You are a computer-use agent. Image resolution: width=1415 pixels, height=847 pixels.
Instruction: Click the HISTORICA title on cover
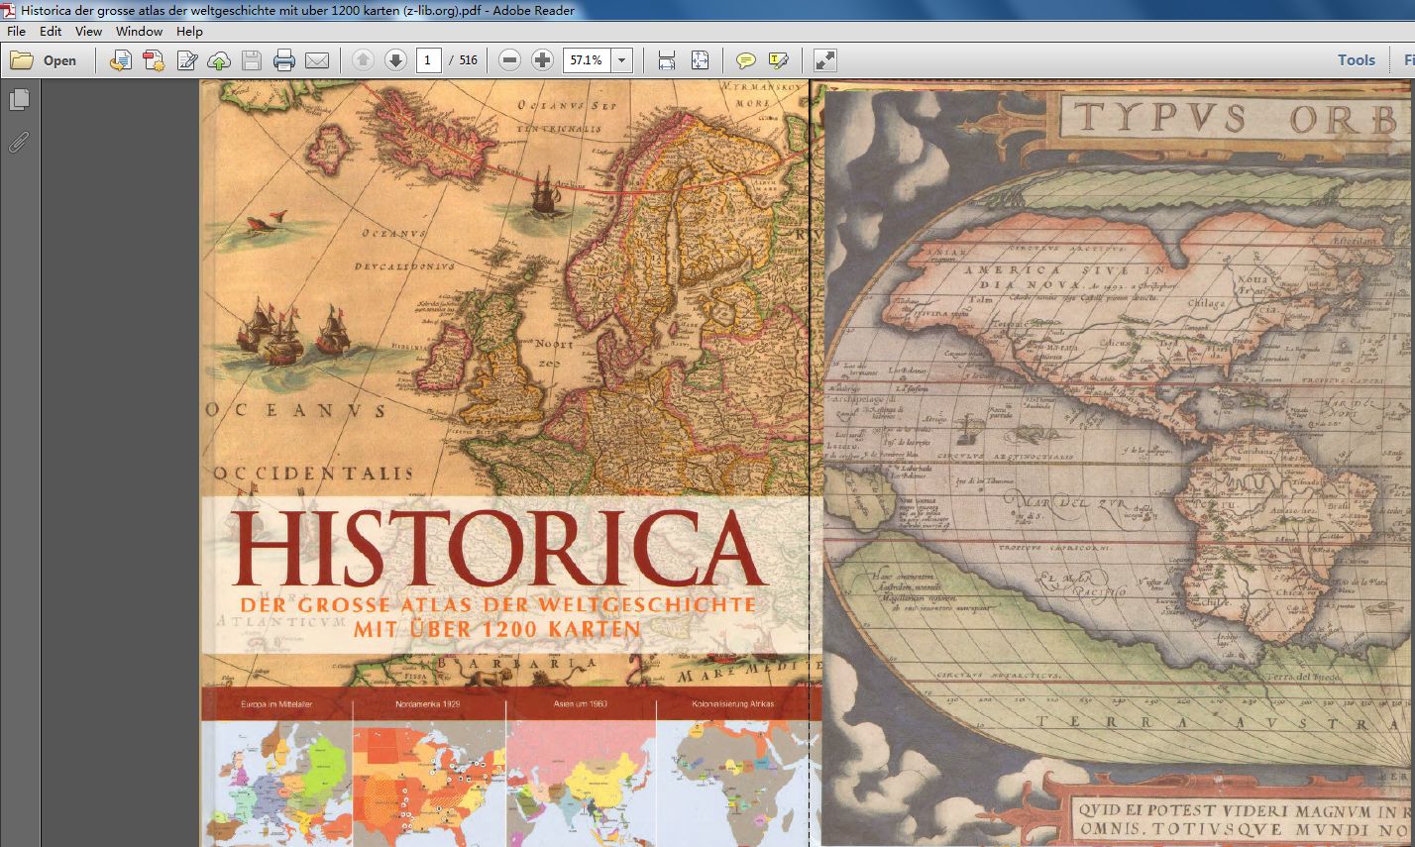pyautogui.click(x=500, y=549)
